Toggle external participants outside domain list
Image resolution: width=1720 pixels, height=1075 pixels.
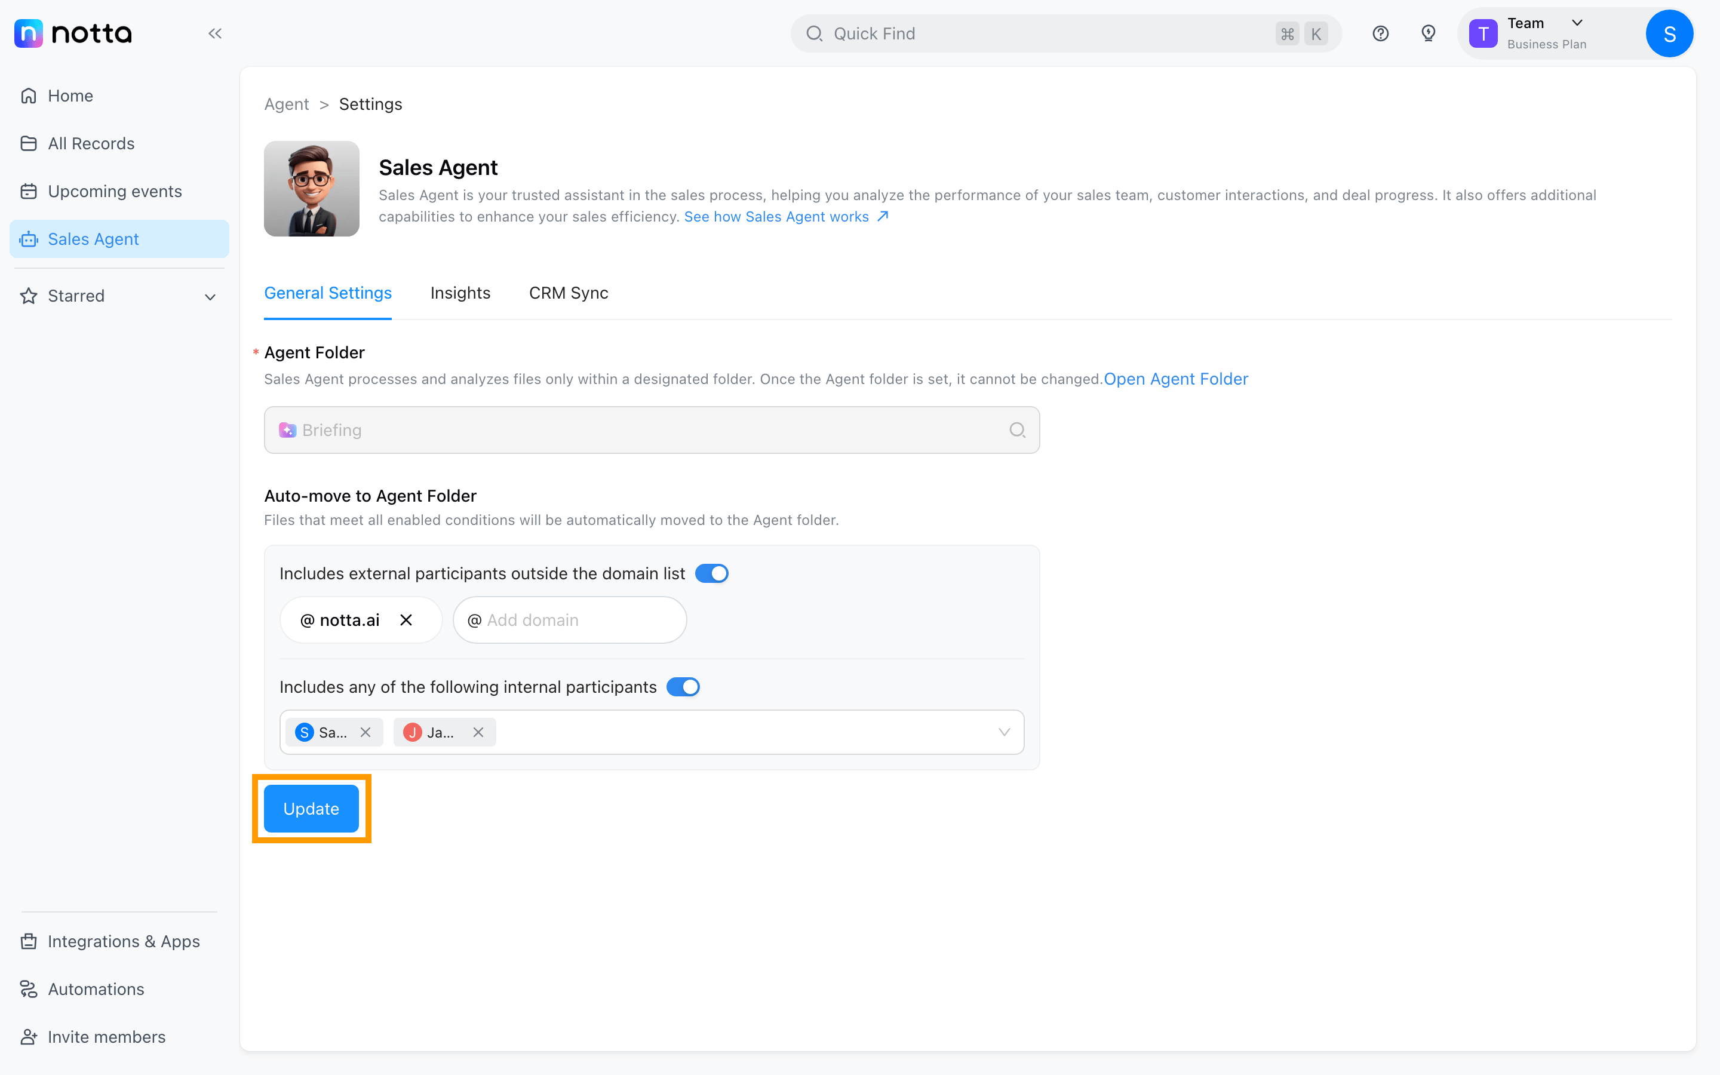pyautogui.click(x=711, y=573)
